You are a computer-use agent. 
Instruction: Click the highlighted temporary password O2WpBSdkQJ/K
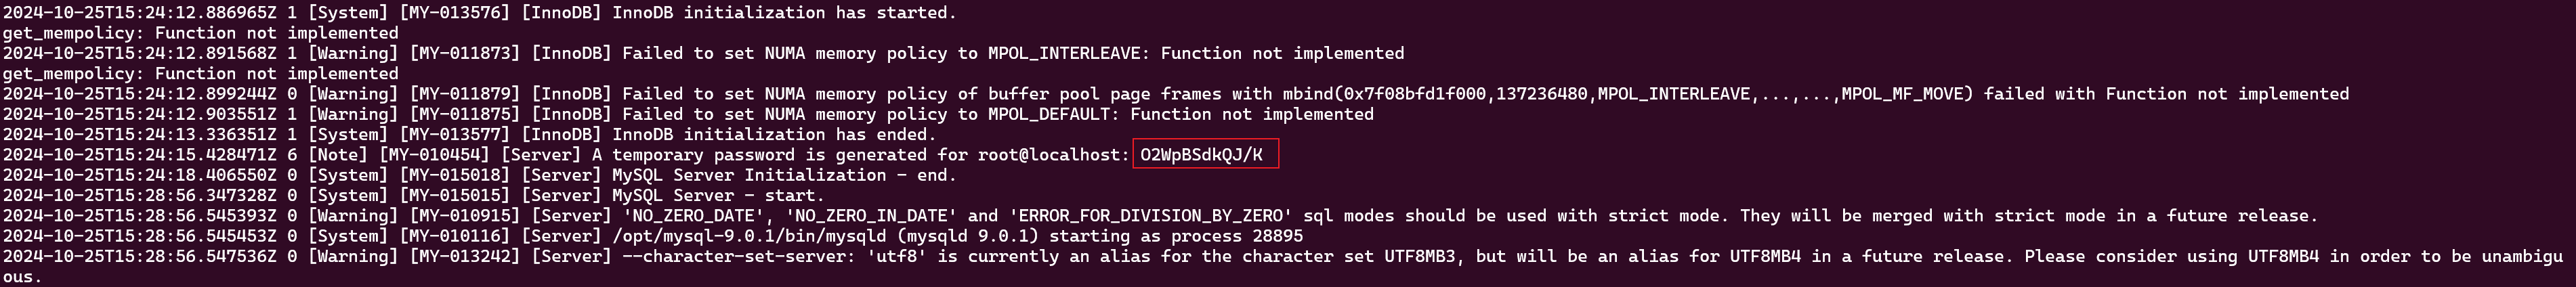(1201, 155)
